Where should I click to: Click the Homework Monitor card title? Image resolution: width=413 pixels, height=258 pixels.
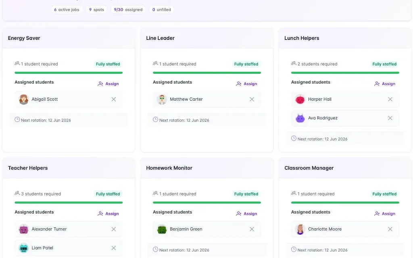point(169,168)
